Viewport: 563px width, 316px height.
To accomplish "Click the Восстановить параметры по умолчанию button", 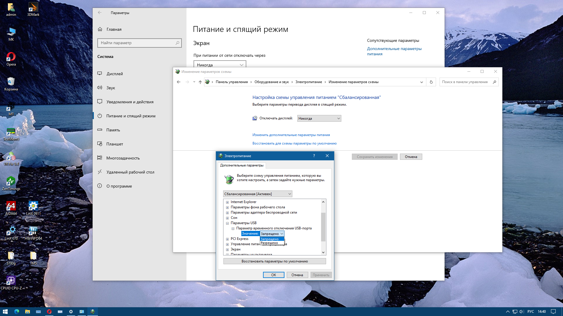I will (274, 261).
